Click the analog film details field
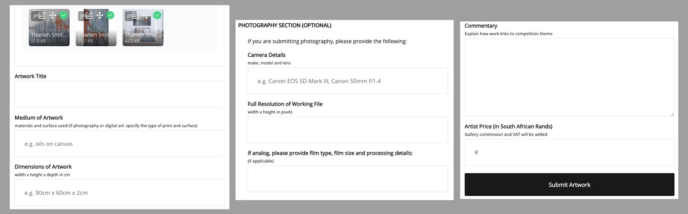The image size is (688, 214). (x=348, y=179)
